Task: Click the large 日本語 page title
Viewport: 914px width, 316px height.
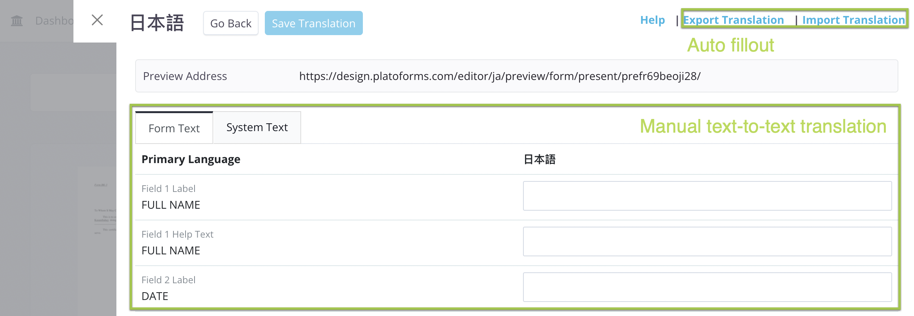Action: click(x=157, y=23)
